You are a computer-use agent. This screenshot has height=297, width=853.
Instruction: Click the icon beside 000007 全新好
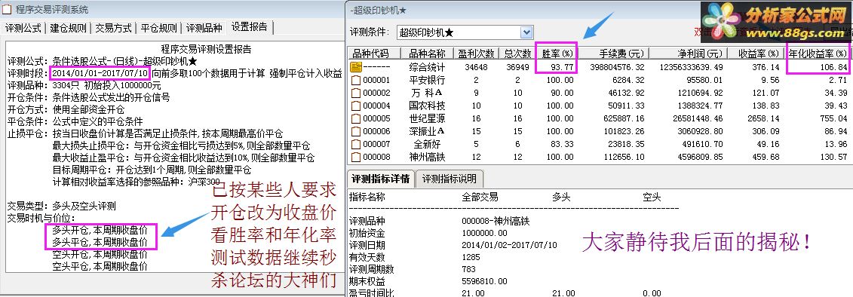coord(356,145)
